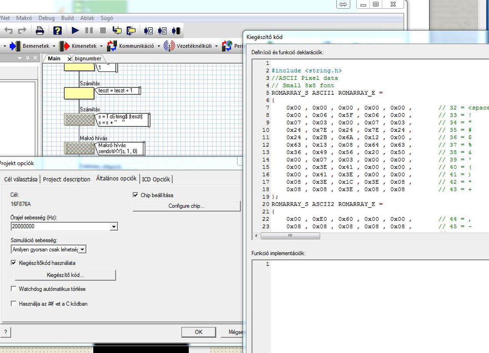Switch to the ICD Opciók tab
489x353 pixels.
[x=156, y=179]
